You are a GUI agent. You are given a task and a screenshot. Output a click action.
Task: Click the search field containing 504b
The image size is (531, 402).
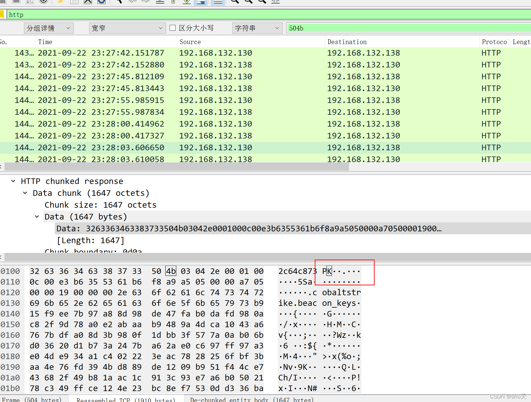[x=408, y=28]
